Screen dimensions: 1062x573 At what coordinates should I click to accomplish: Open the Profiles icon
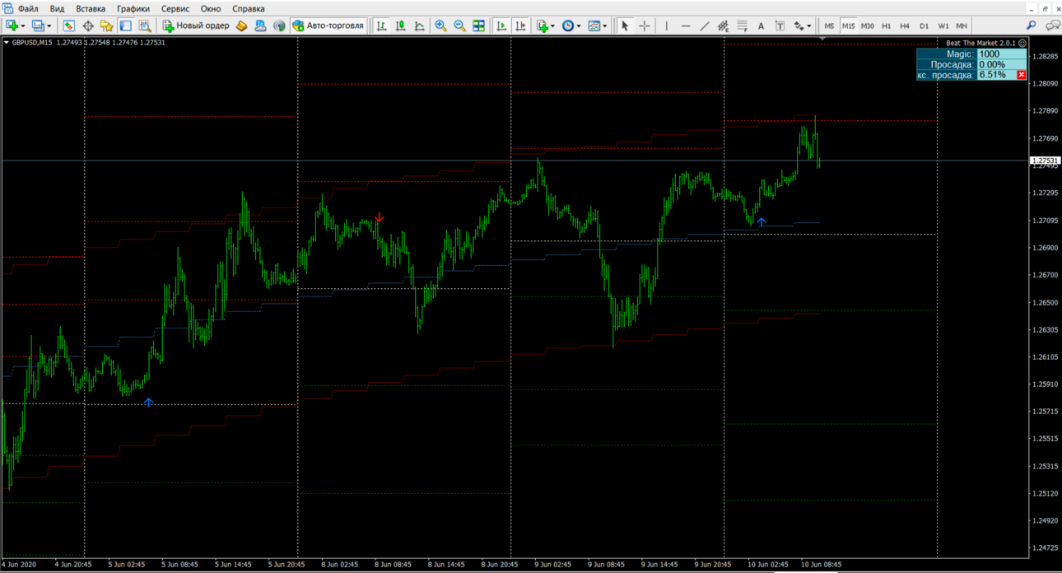[38, 26]
